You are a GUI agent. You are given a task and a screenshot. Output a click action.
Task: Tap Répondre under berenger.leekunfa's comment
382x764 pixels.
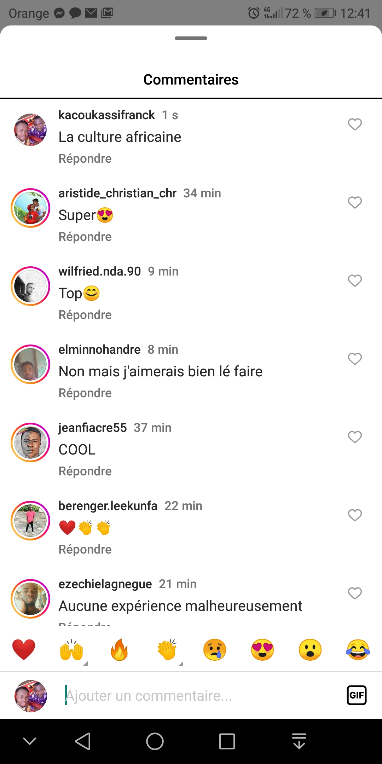[85, 549]
